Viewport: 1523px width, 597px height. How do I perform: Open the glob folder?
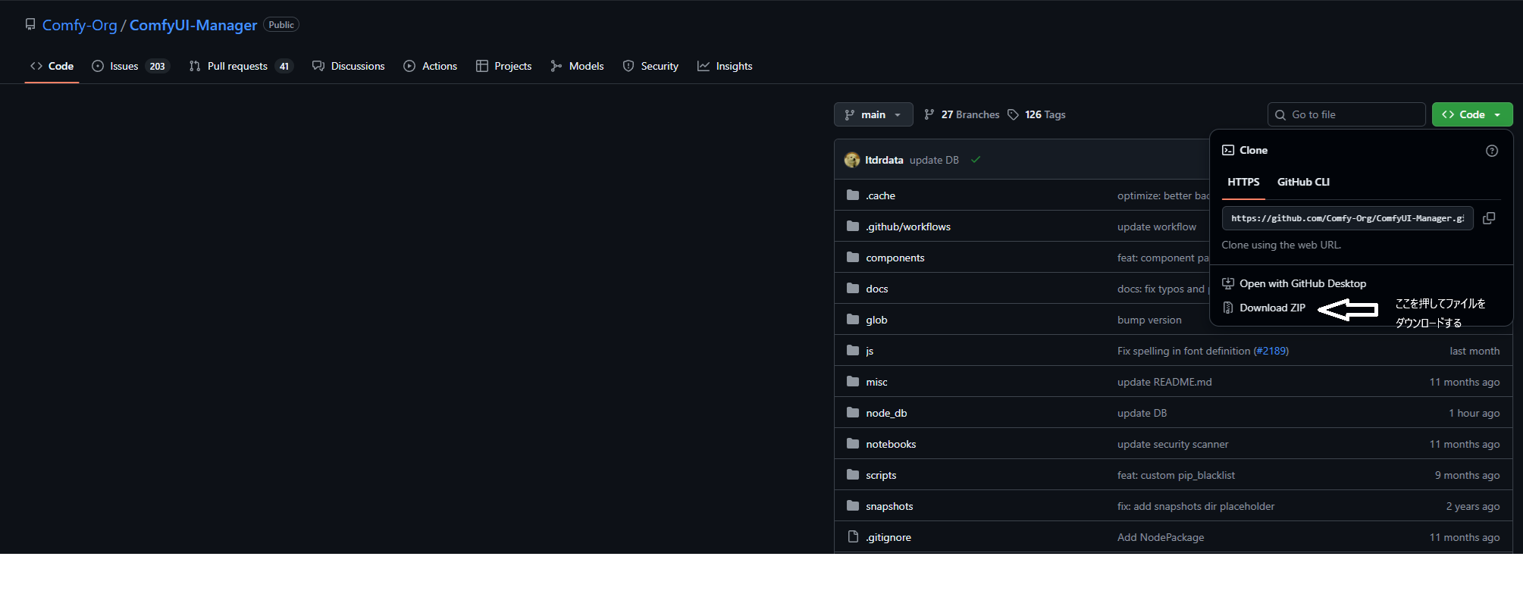[x=876, y=320]
